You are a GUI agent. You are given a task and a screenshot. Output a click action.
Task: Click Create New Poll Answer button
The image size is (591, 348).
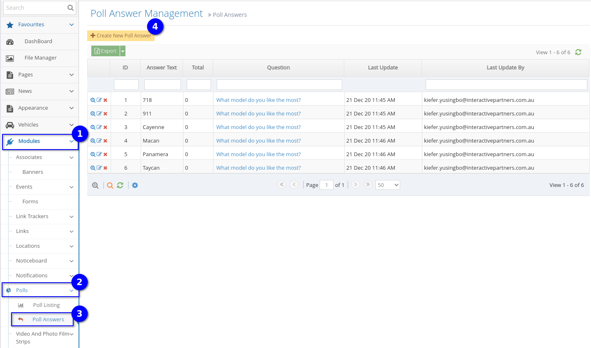pyautogui.click(x=121, y=36)
